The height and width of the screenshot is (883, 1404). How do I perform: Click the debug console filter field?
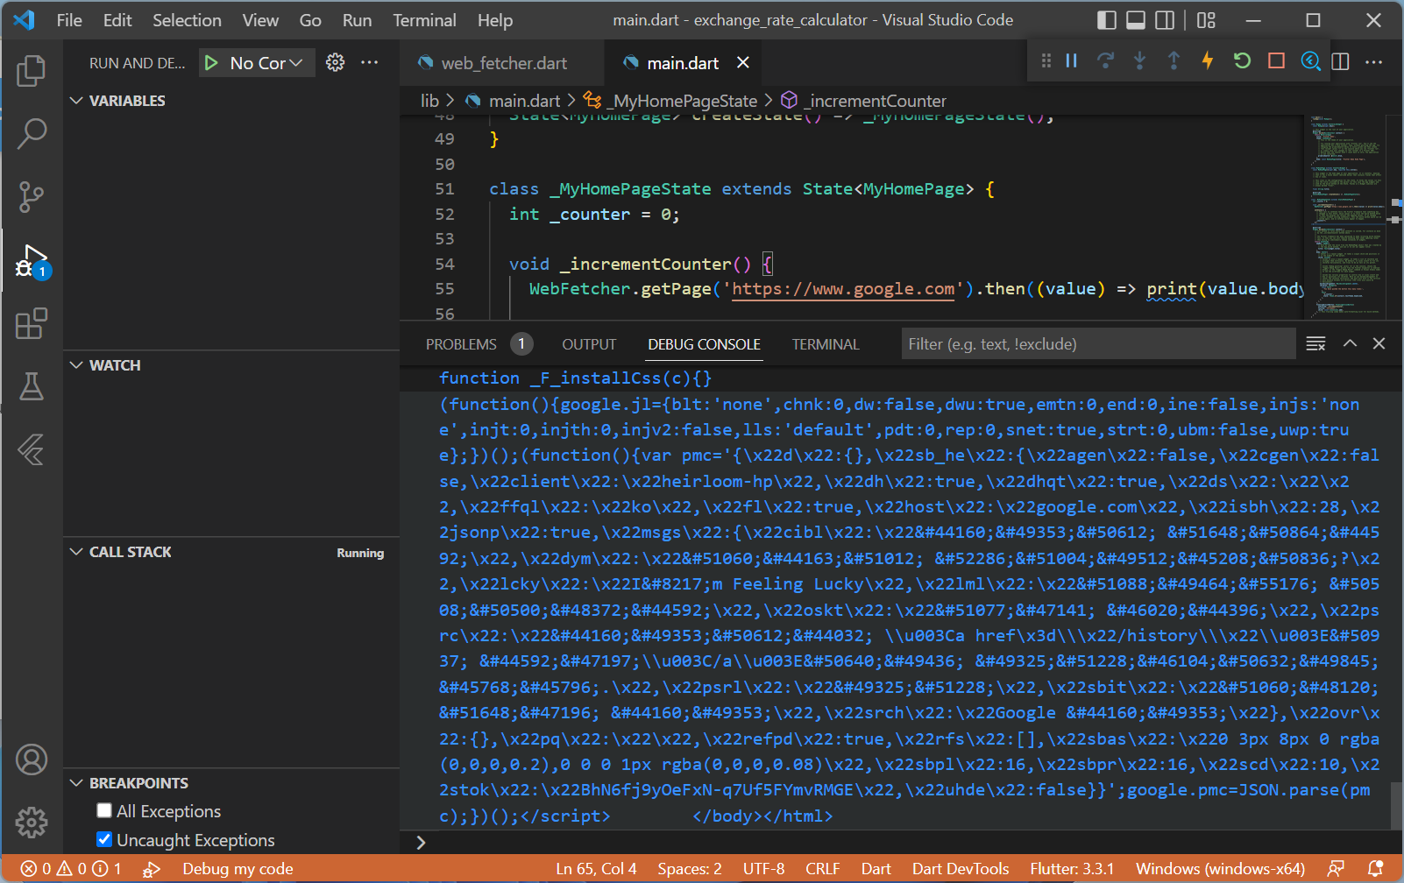(1098, 344)
